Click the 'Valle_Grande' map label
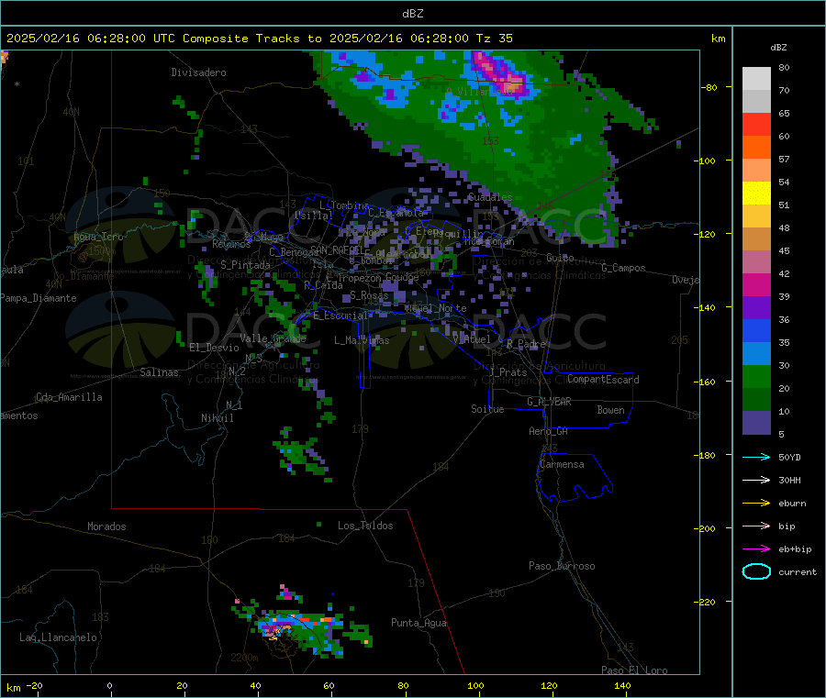Viewport: 826px width, 698px height. [x=273, y=338]
